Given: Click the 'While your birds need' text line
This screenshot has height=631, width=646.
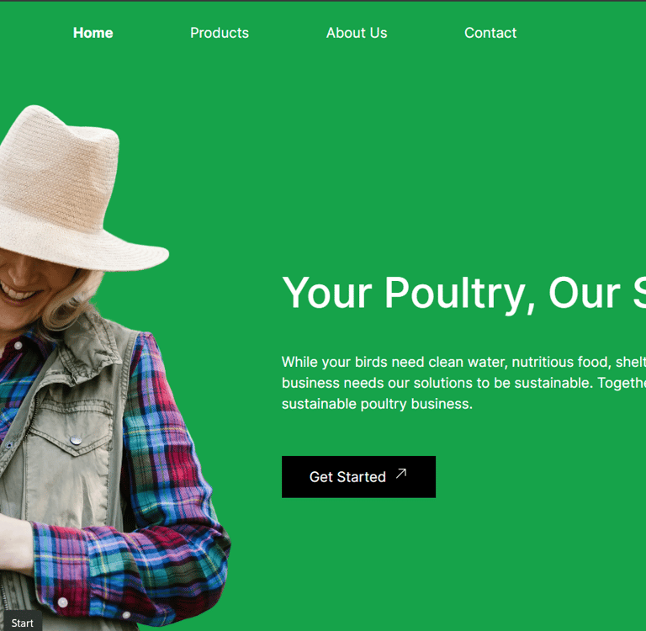Looking at the screenshot, I should (463, 362).
